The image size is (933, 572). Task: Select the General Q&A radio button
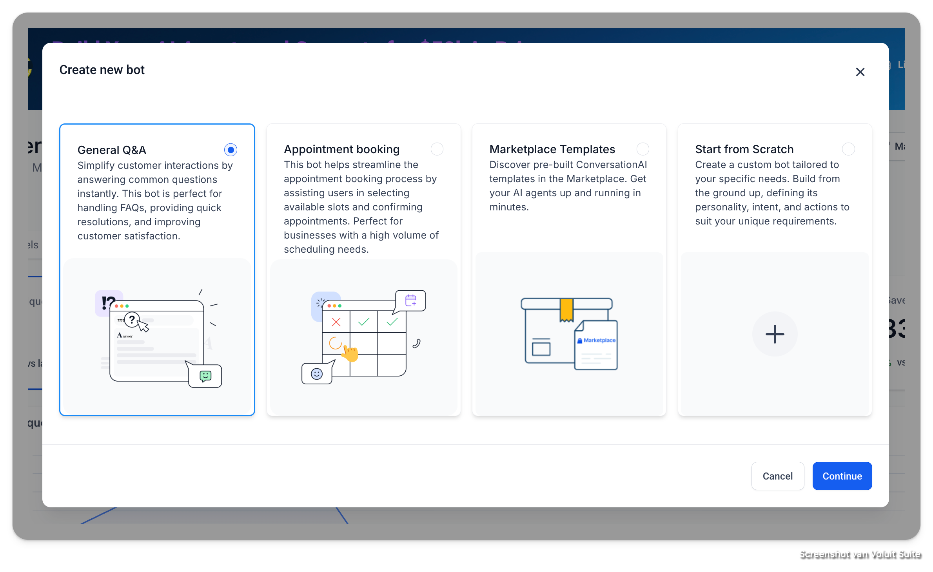(231, 150)
